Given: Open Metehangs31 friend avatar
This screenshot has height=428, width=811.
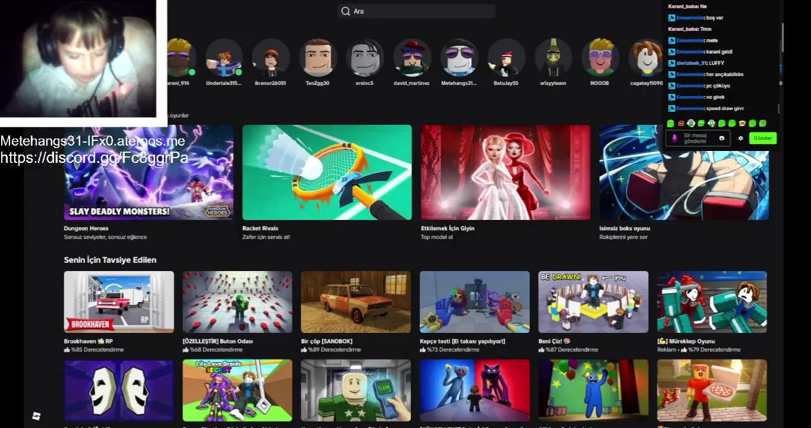Looking at the screenshot, I should [x=460, y=58].
